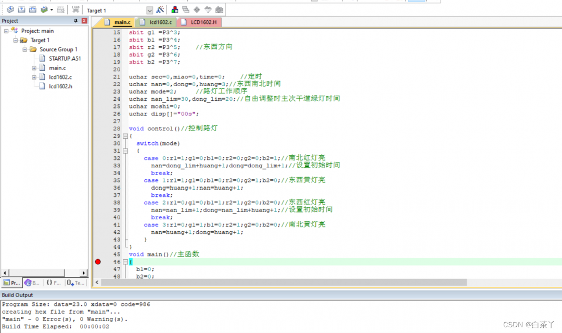Click the Select Software Packs icon
Image resolution: width=562 pixels, height=333 pixels.
point(208,10)
